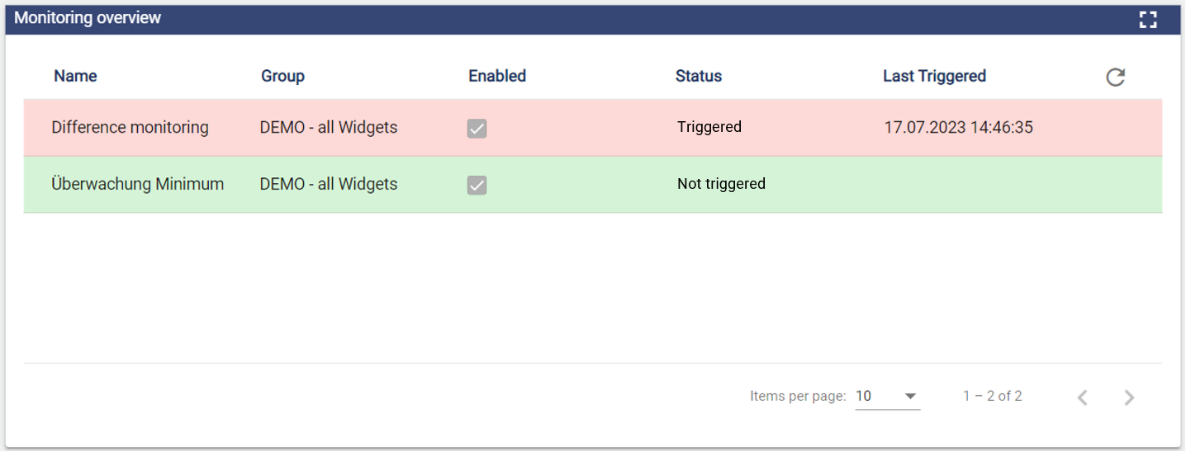The image size is (1186, 451).
Task: Select the Difference monitoring row name
Action: tap(130, 128)
